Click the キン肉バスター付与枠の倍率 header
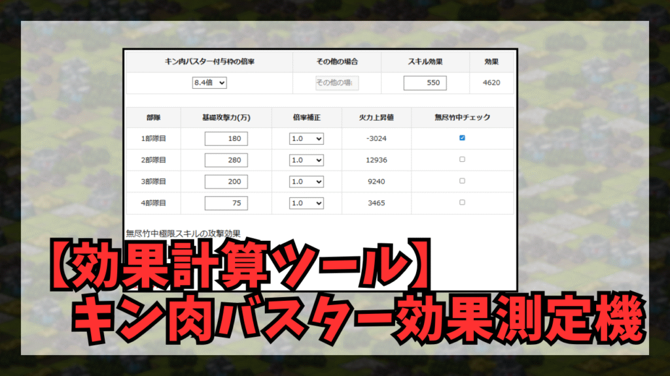 coord(209,61)
